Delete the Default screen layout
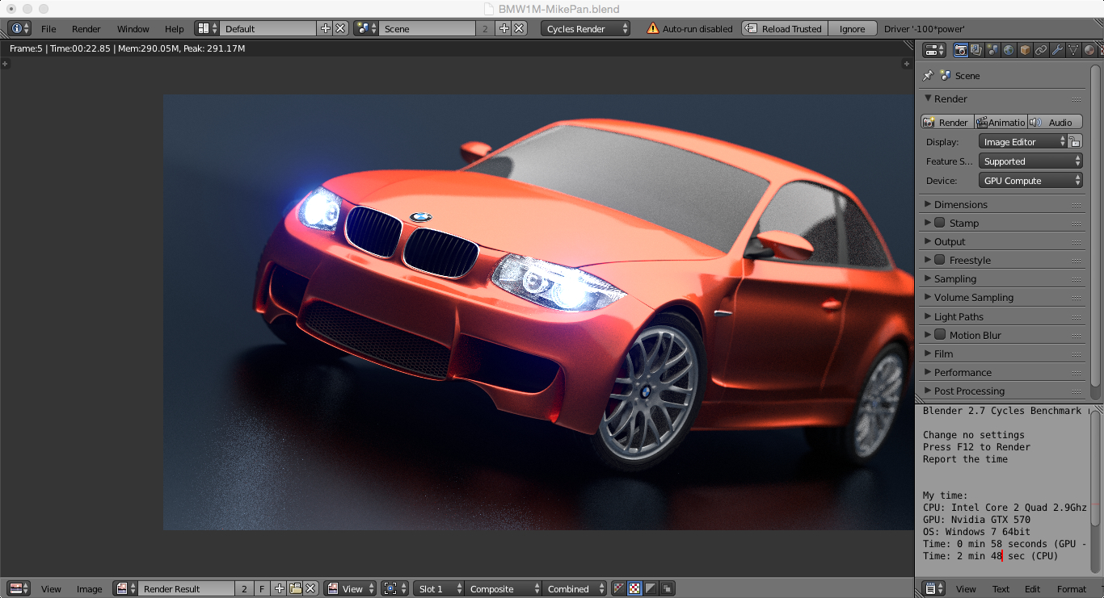This screenshot has width=1104, height=598. (x=340, y=28)
